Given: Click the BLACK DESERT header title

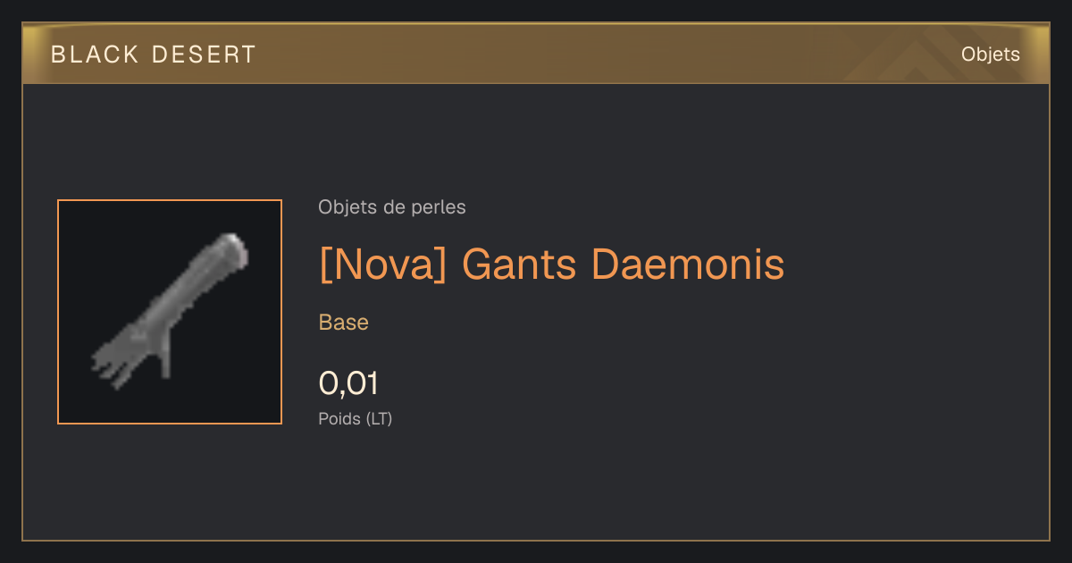Looking at the screenshot, I should click(x=154, y=55).
